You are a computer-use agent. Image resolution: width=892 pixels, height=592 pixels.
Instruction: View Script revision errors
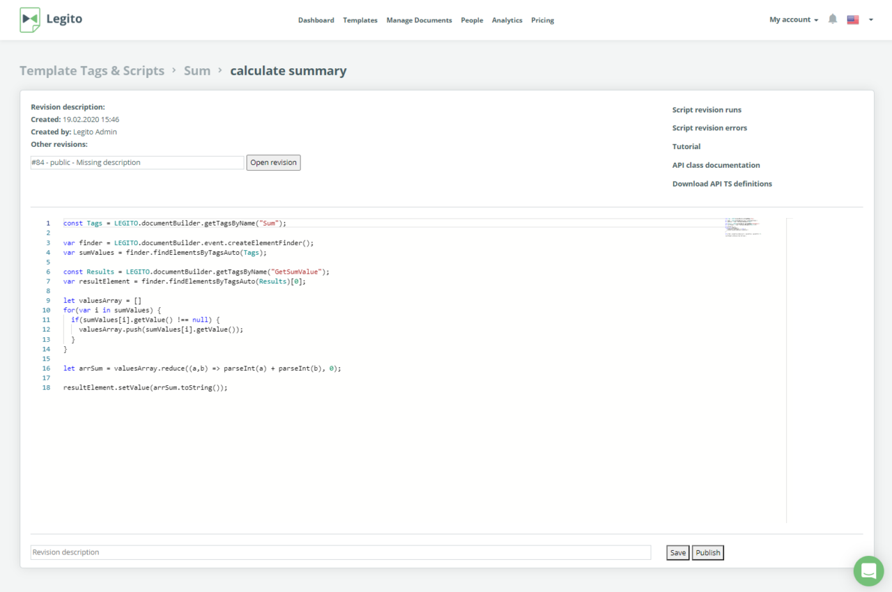coord(709,127)
